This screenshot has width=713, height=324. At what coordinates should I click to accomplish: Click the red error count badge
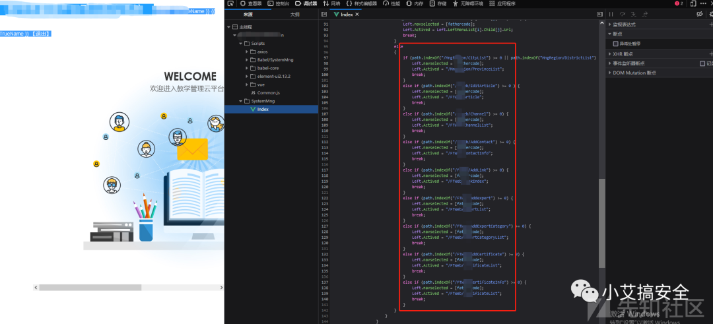(x=679, y=3)
